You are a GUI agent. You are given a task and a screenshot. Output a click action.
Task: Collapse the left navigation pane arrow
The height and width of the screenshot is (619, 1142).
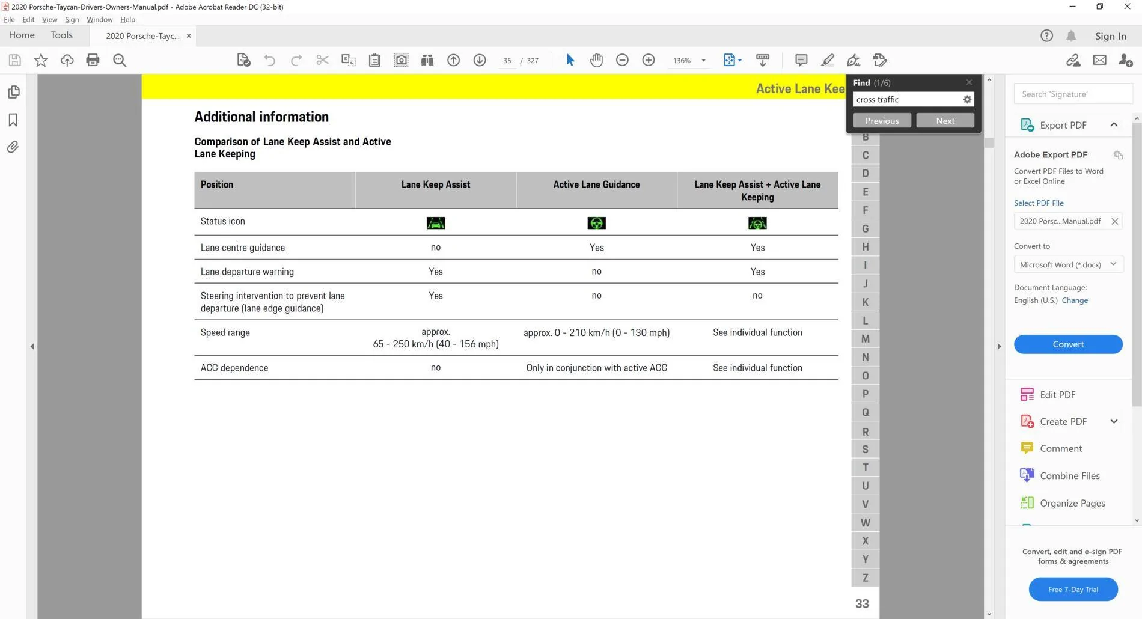pos(32,346)
